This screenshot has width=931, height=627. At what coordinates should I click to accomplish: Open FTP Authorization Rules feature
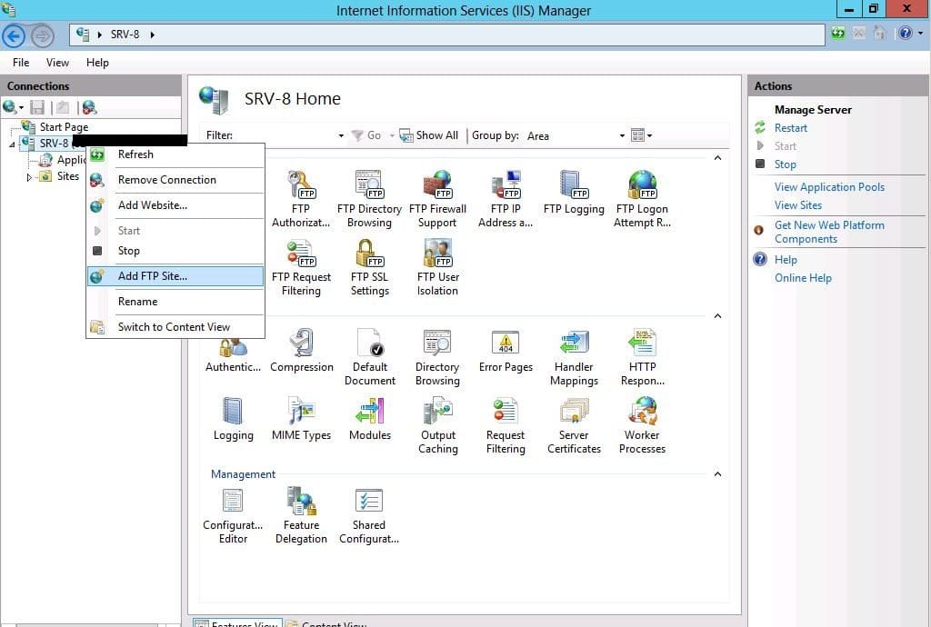coord(300,199)
